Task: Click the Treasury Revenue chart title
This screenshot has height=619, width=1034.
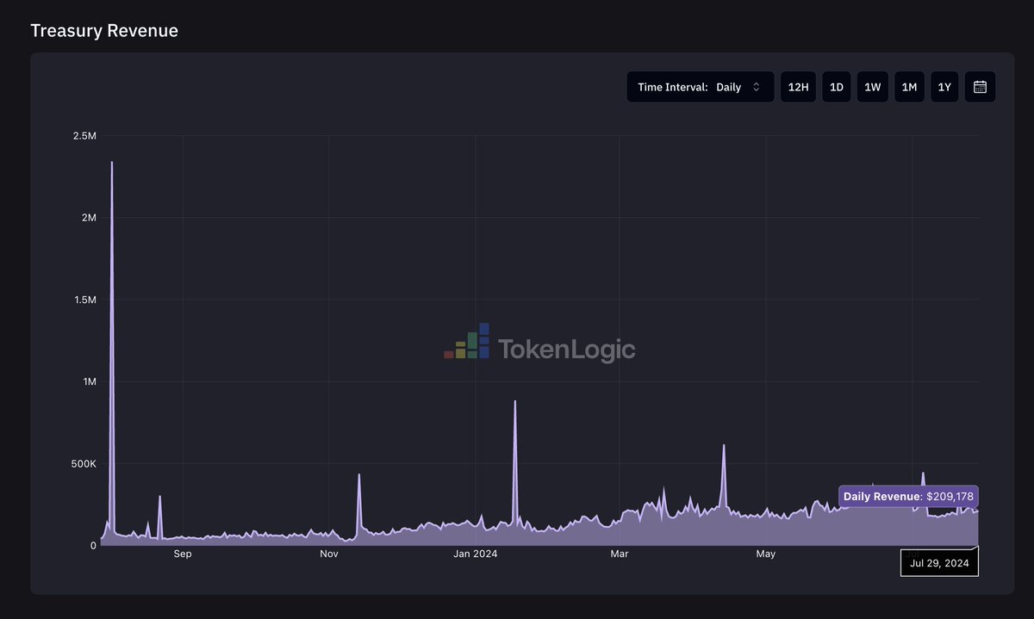Action: (x=104, y=30)
